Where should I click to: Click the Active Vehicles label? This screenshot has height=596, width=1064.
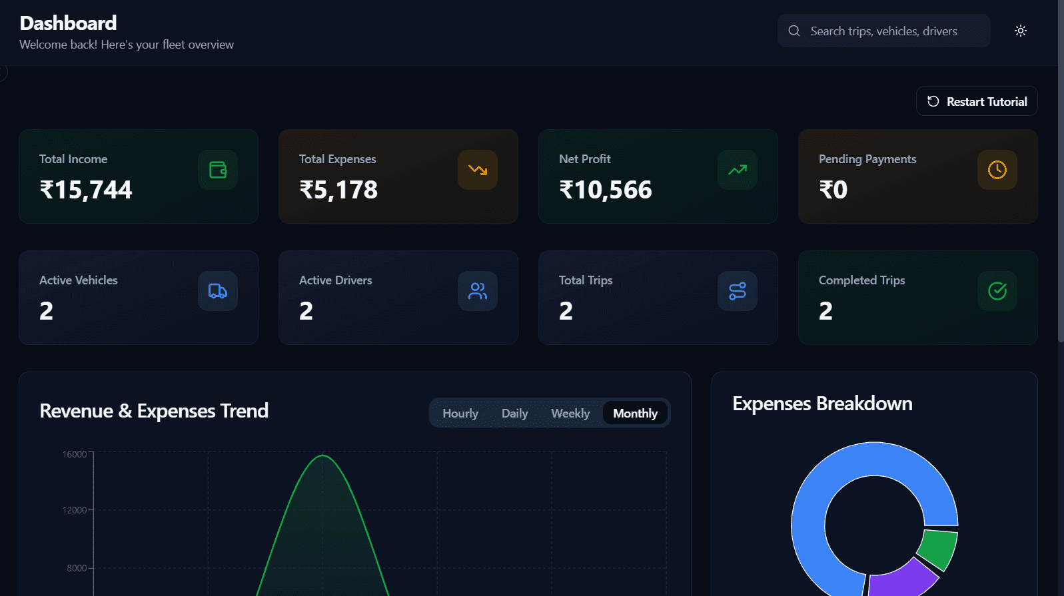click(79, 280)
